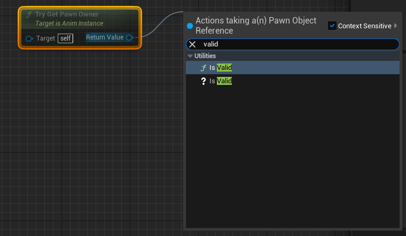The width and height of the screenshot is (406, 236).
Task: Click the green function icon beside first Is Valid
Action: [x=204, y=68]
